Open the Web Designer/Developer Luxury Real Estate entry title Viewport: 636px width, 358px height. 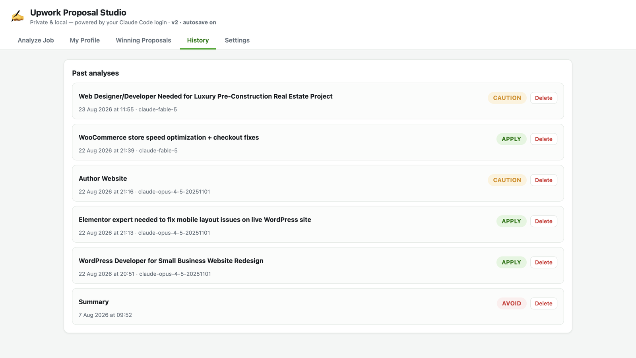point(206,96)
